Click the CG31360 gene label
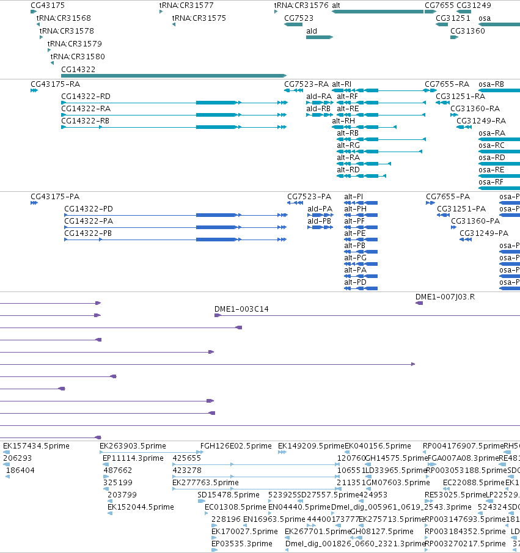The height and width of the screenshot is (553, 520). click(x=468, y=31)
